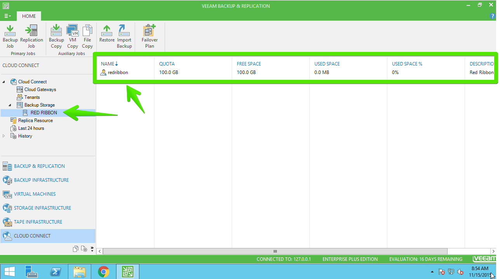This screenshot has width=500, height=279.
Task: Open the BACKUP INFRASTRUCTURE view
Action: click(48, 180)
